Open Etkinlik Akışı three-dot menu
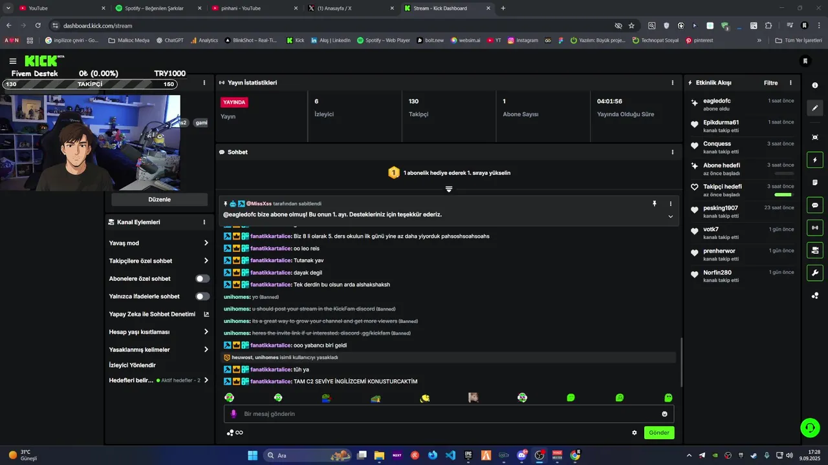Viewport: 828px width, 465px height. point(790,83)
